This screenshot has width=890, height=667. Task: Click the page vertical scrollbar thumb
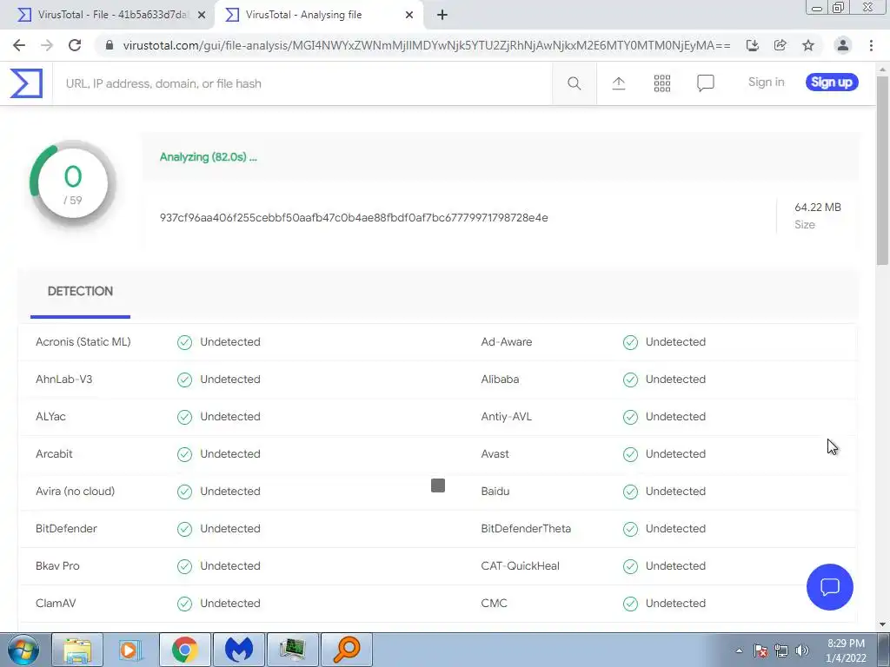tap(882, 169)
